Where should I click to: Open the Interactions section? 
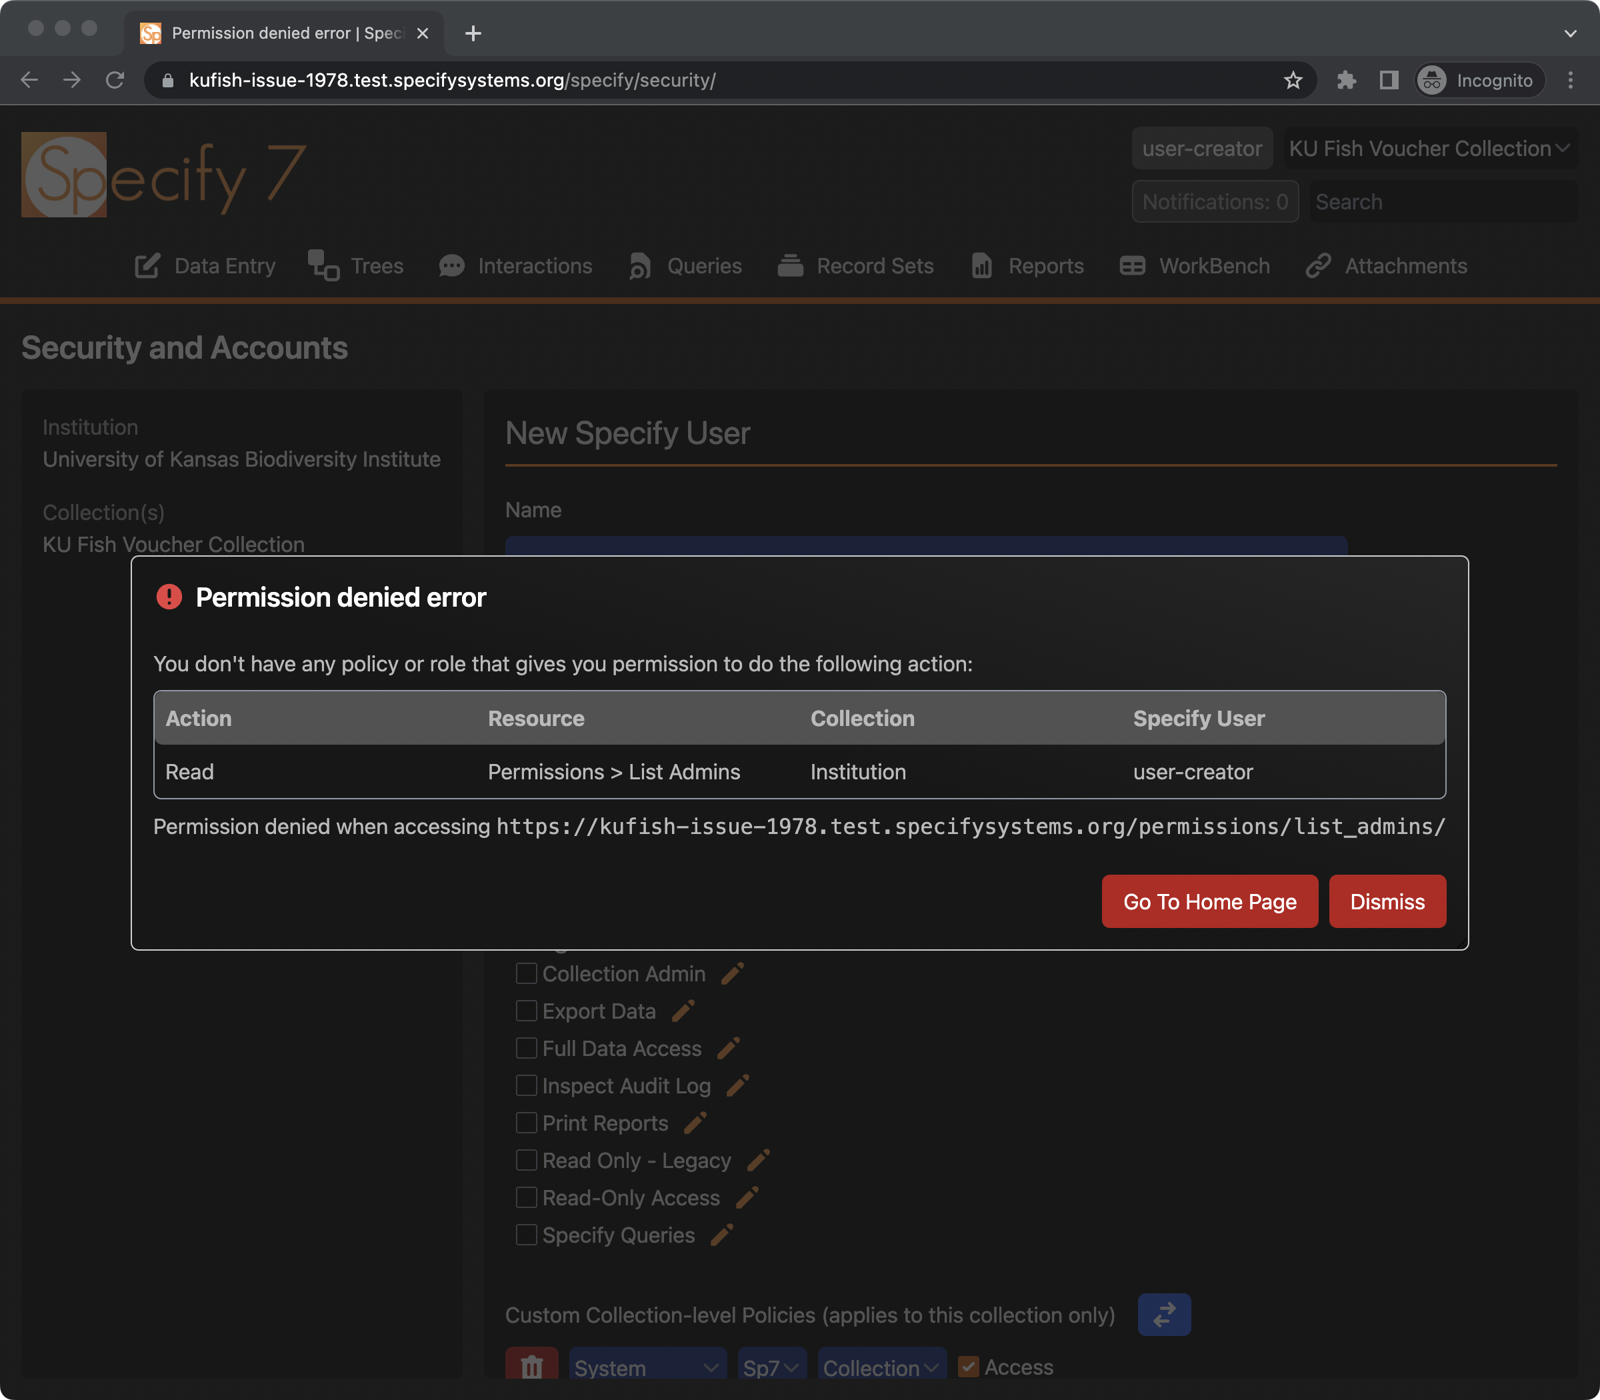(x=533, y=265)
